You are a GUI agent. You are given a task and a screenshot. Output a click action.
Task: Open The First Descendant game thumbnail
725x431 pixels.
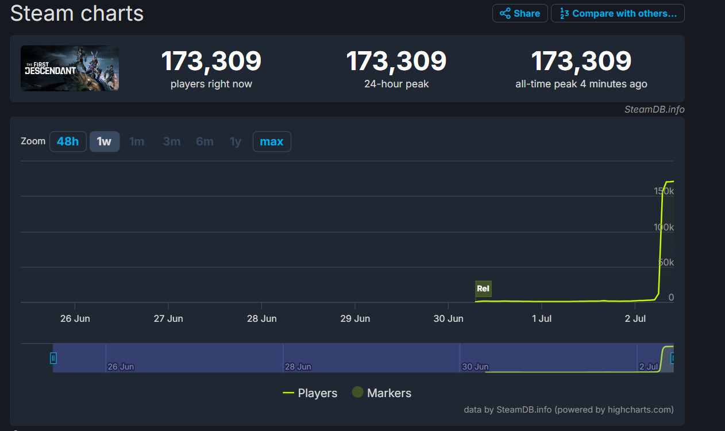(x=70, y=68)
